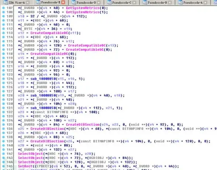Screen dimensions: 217x170
Task: Open the Pseudocode-A tab
Action: [193, 3]
